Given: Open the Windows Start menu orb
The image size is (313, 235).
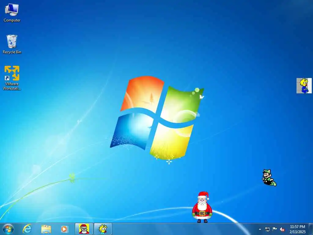Looking at the screenshot, I should 8,229.
